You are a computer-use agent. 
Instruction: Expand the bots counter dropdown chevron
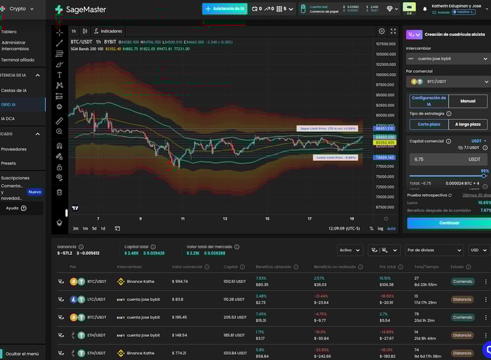pos(292,9)
